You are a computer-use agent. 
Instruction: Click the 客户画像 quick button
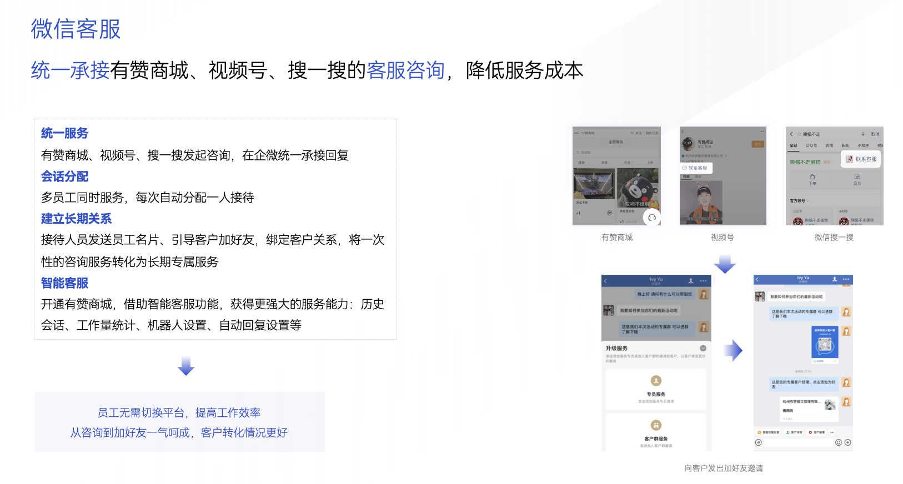816,432
